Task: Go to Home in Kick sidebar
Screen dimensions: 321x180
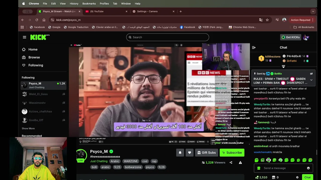Action: (30, 49)
